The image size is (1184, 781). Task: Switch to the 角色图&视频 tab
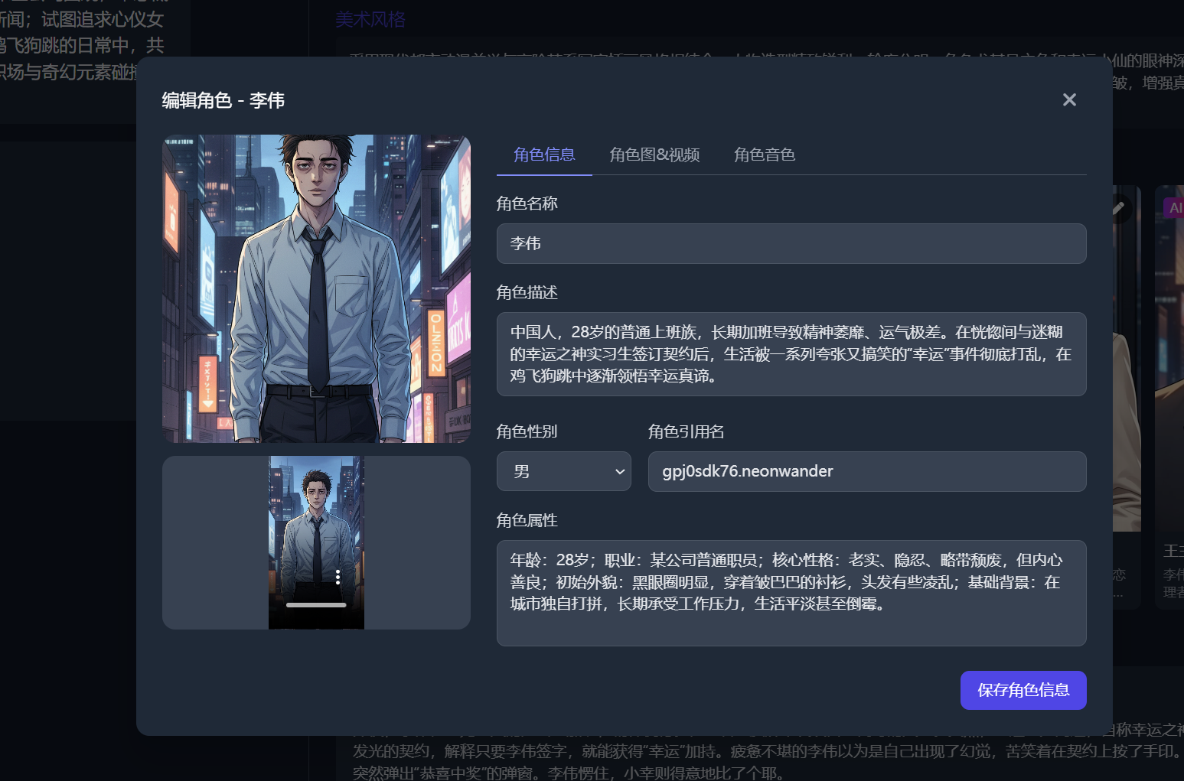click(x=655, y=155)
